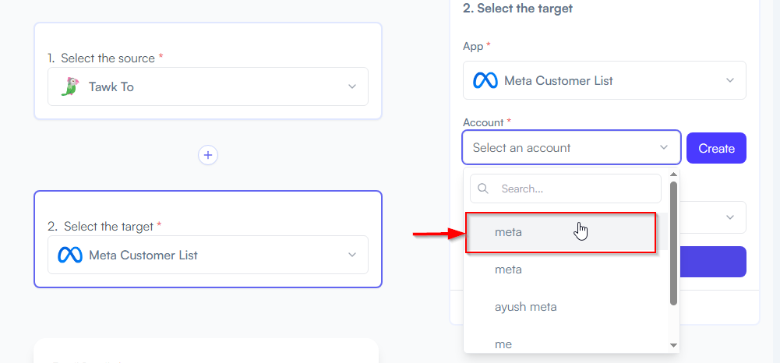Select the highlighted meta account

[560, 232]
